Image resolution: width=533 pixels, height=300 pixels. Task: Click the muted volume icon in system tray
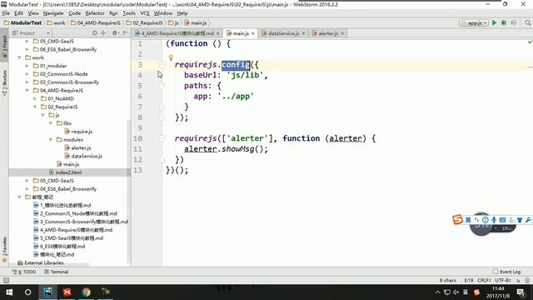click(456, 292)
